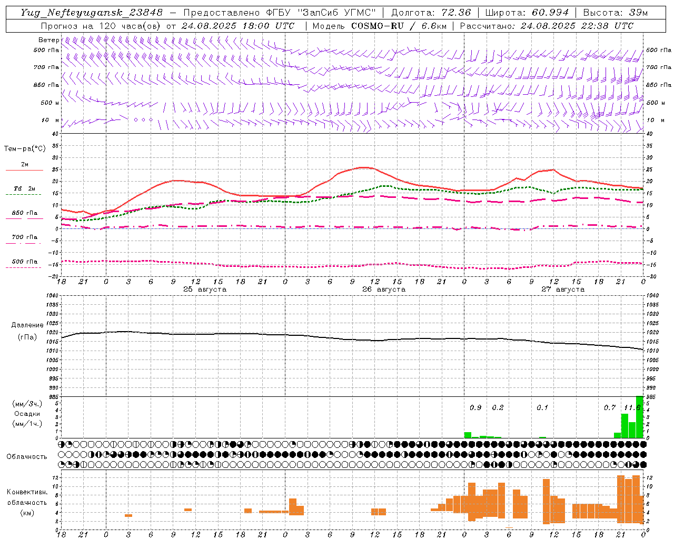This screenshot has height=539, width=674.
Task: Click the '(км)' unit under convective cloudiness
Action: coord(27,513)
